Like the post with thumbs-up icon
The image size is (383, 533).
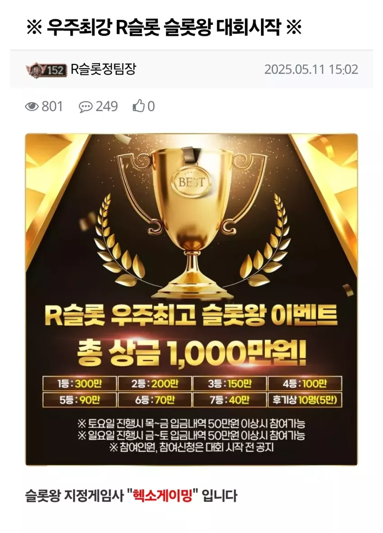[x=138, y=106]
